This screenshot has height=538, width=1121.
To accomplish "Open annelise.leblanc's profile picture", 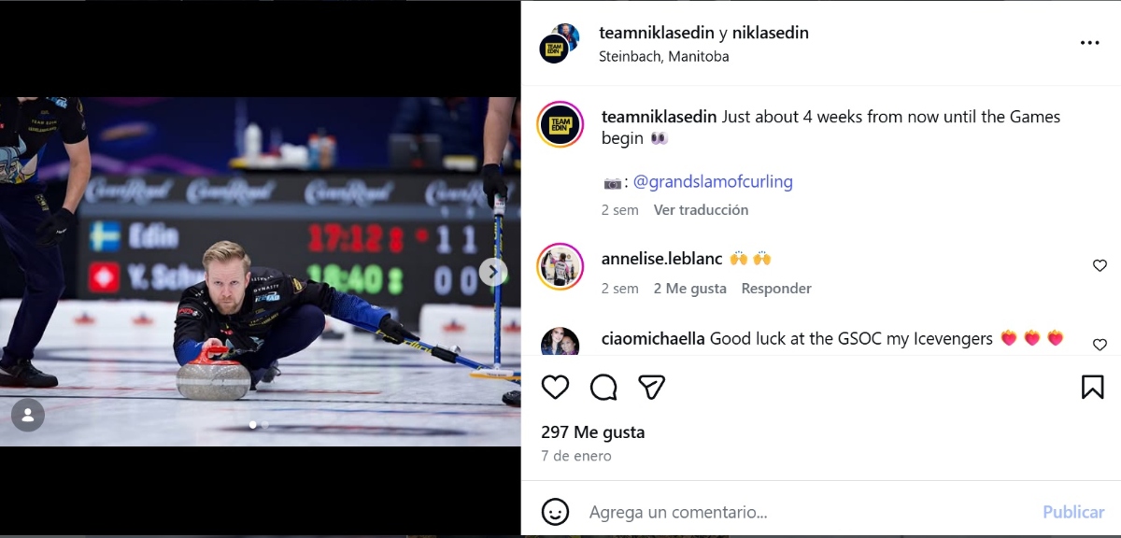I will point(560,266).
